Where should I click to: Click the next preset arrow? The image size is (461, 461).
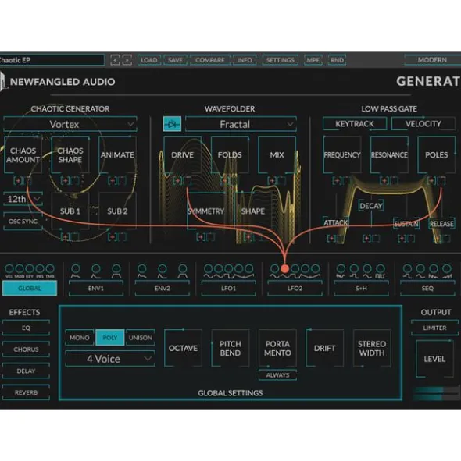pyautogui.click(x=127, y=60)
